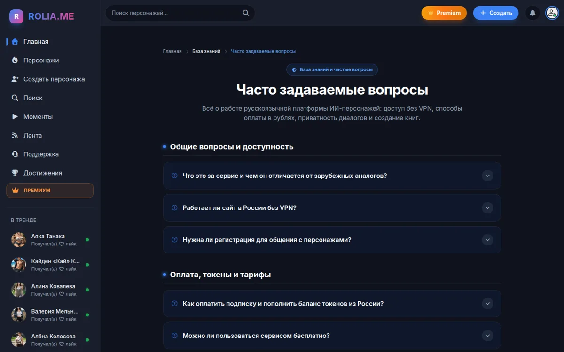Open Алёна Колосова avatar thumbnail
564x352 pixels.
19,339
